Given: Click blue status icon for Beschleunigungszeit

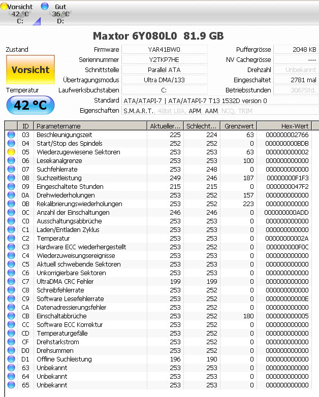Looking at the screenshot, I should [11, 135].
